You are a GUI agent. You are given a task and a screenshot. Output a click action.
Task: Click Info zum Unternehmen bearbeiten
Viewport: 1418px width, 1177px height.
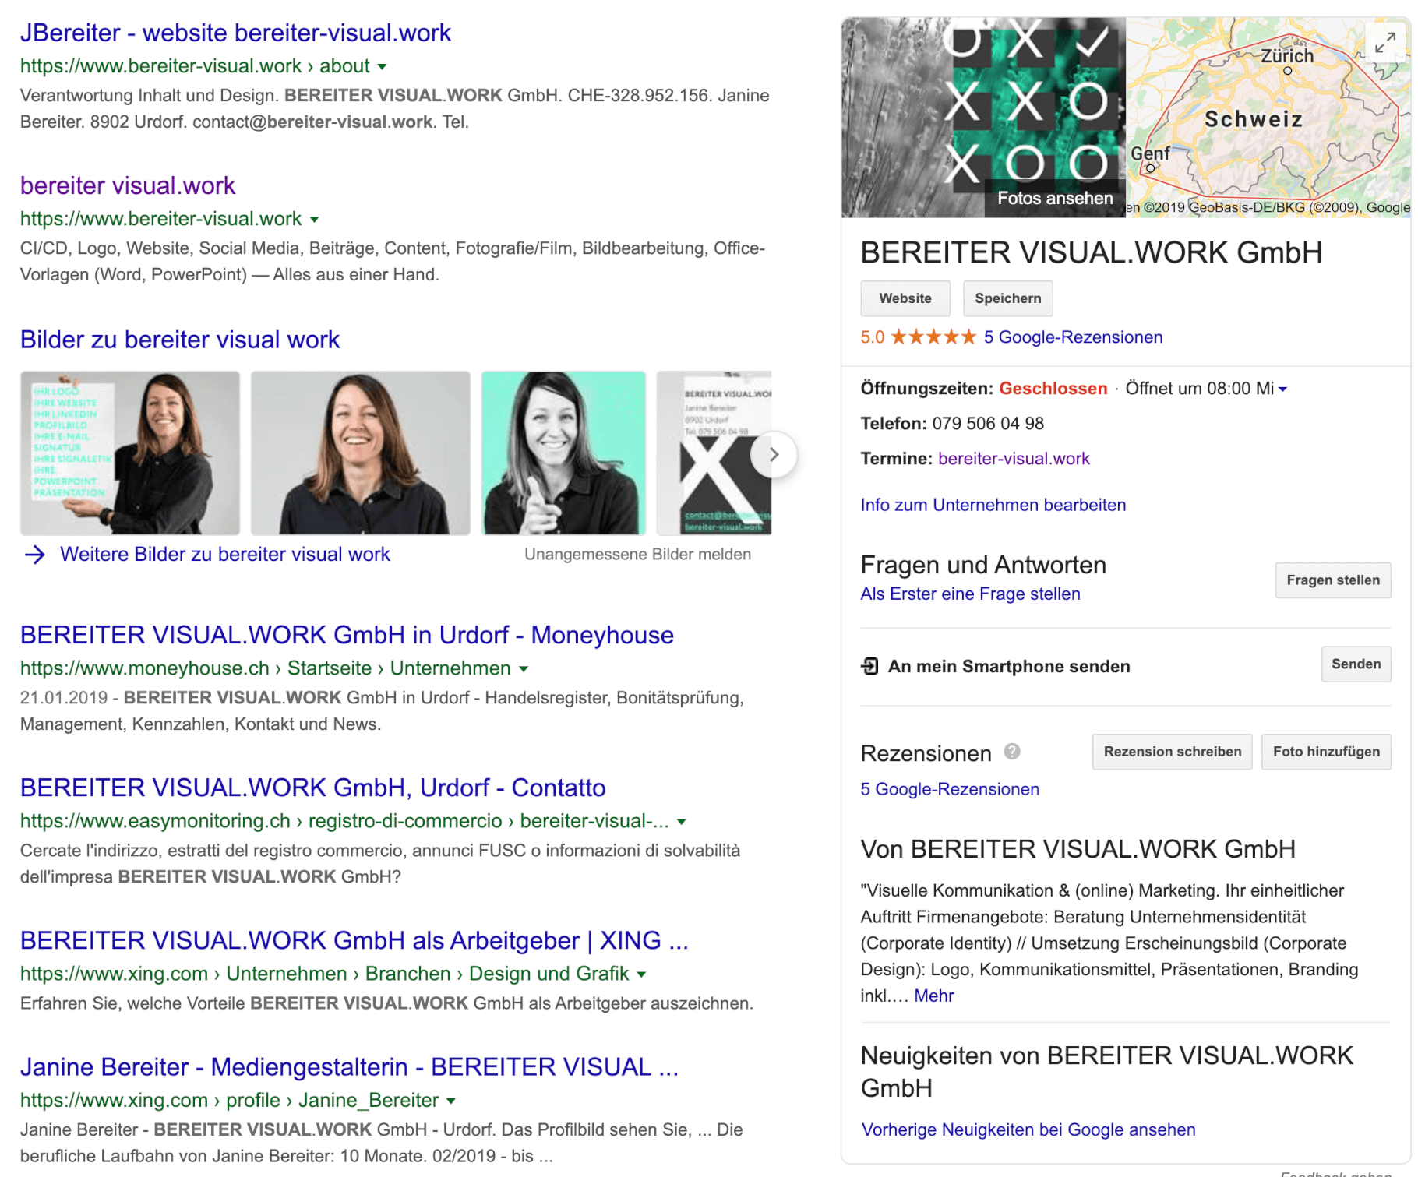pos(993,505)
